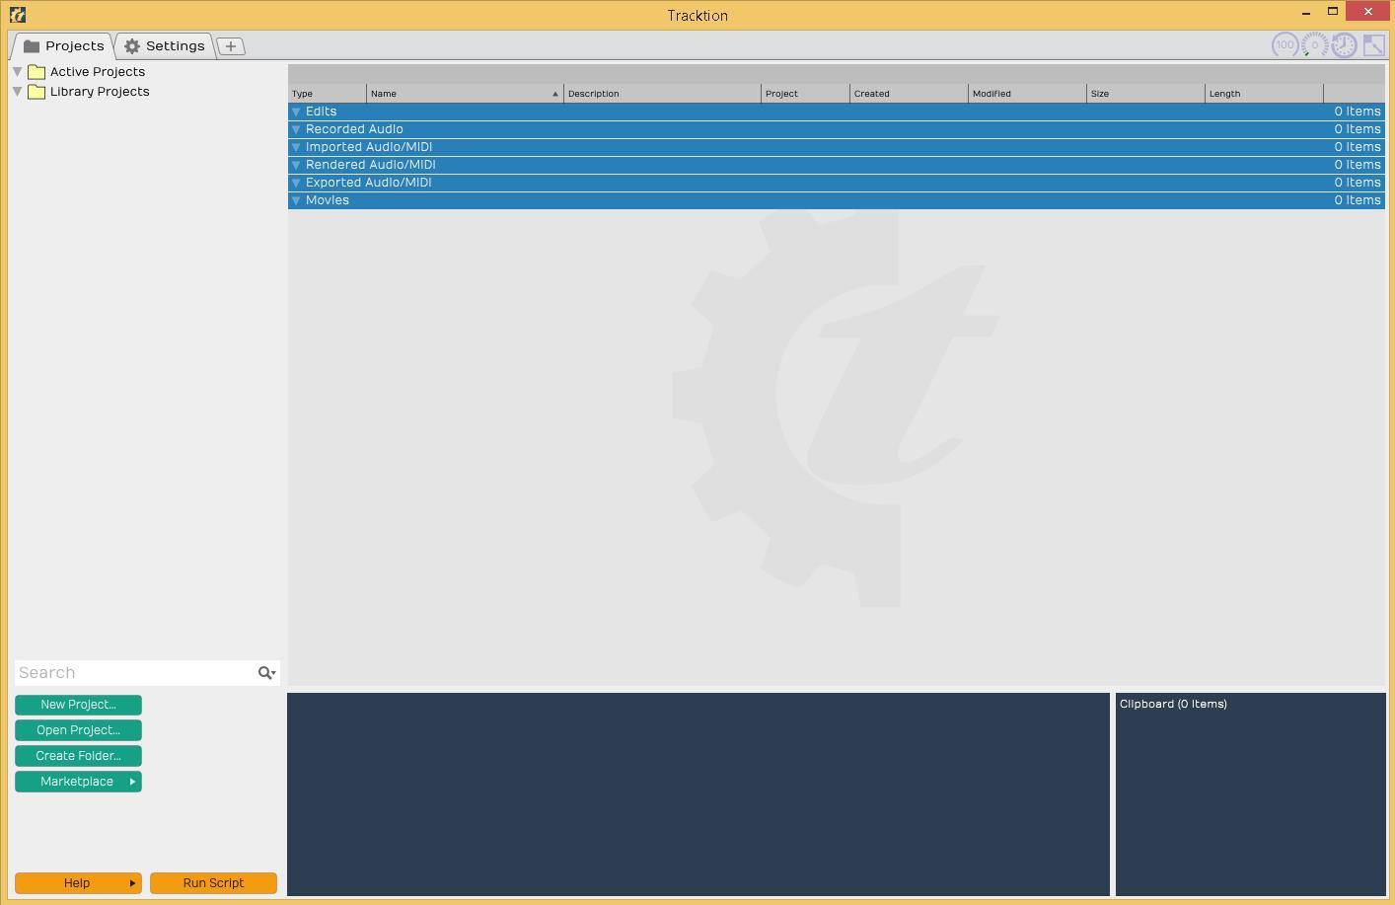Collapse the Edits category row
The image size is (1395, 905).
point(296,111)
